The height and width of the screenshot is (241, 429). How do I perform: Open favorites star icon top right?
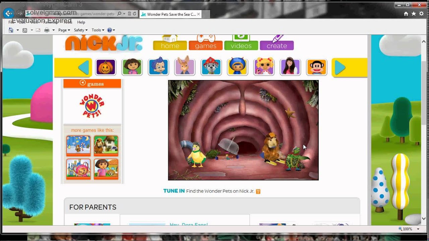(x=414, y=14)
